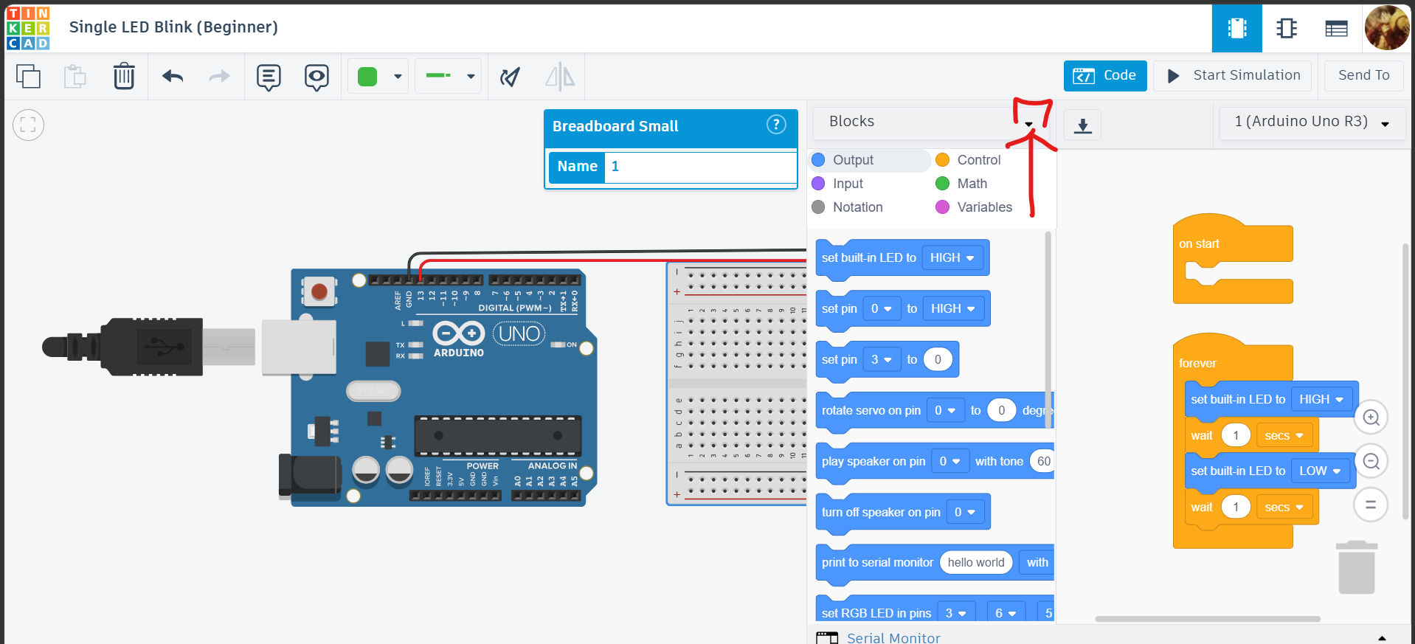Click the code workspace horizontal scrollbar
Viewport: 1415px width, 644px height.
1208,619
